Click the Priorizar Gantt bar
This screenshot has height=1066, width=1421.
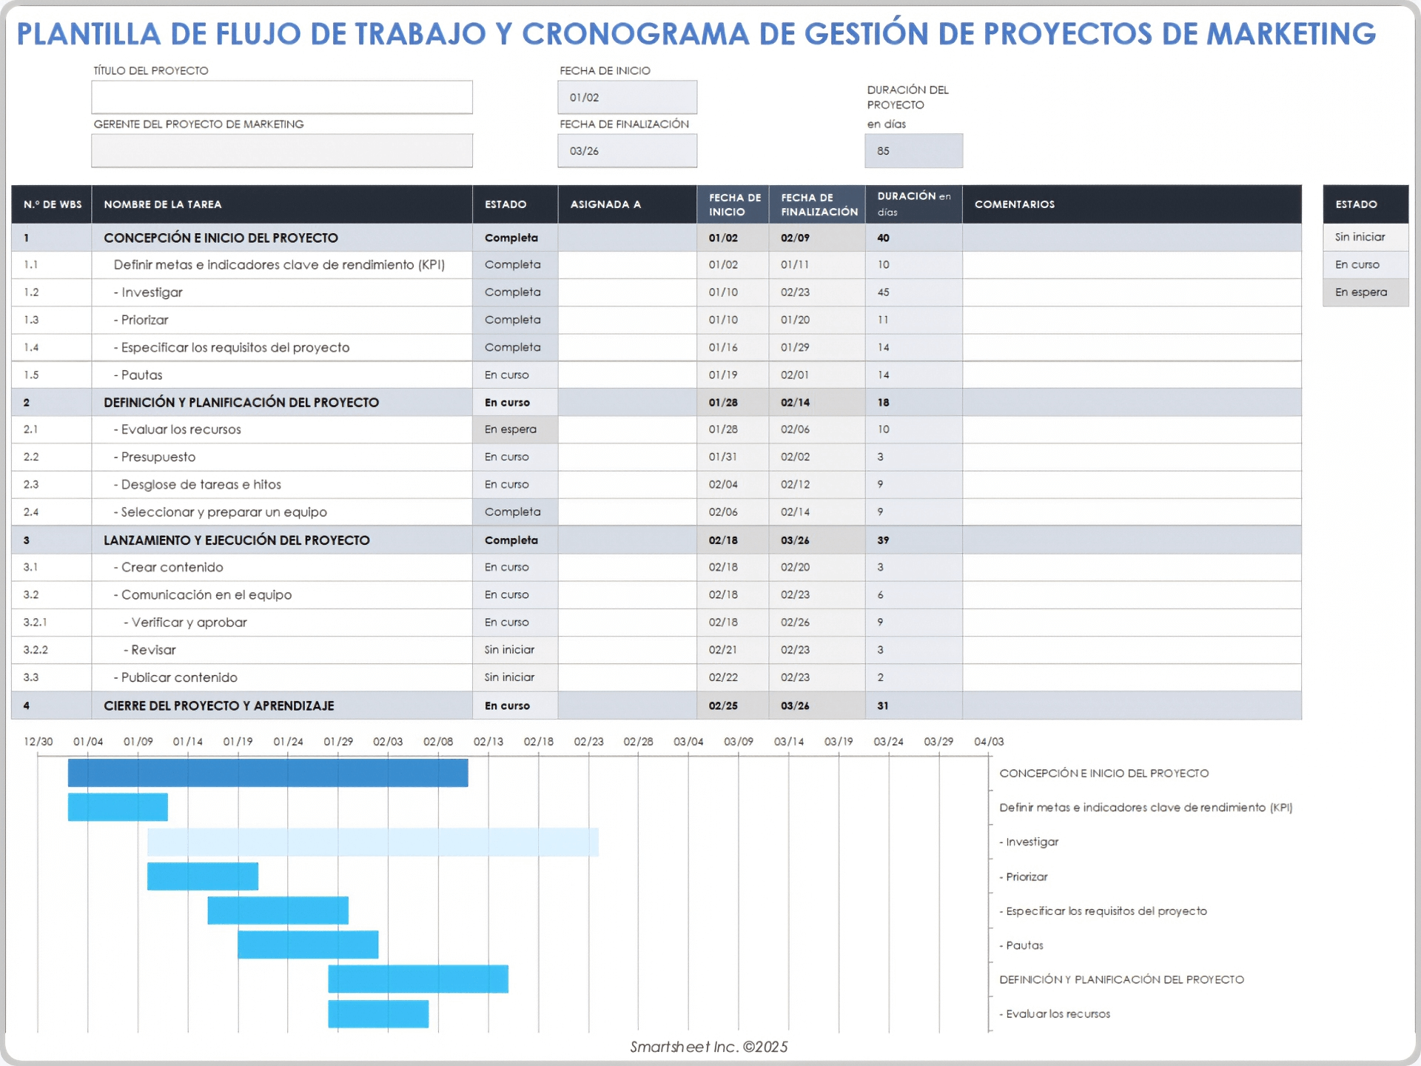(x=203, y=876)
